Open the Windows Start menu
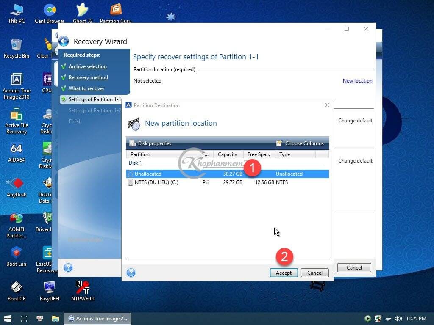This screenshot has width=434, height=325. coord(8,318)
